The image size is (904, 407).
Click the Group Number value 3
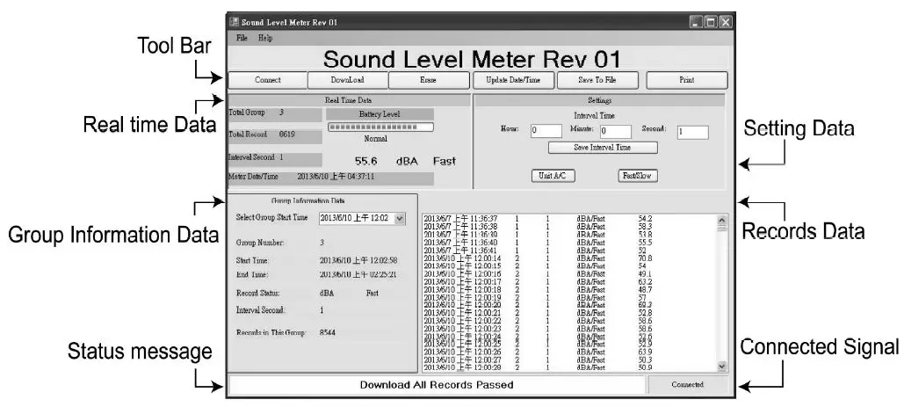click(322, 243)
